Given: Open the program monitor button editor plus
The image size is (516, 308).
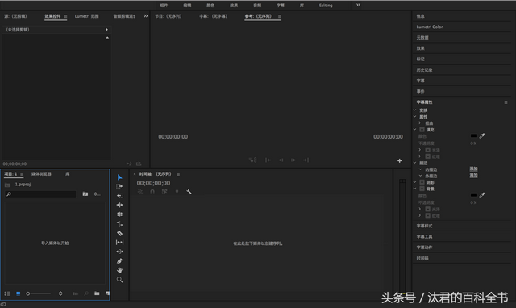Looking at the screenshot, I should point(400,160).
